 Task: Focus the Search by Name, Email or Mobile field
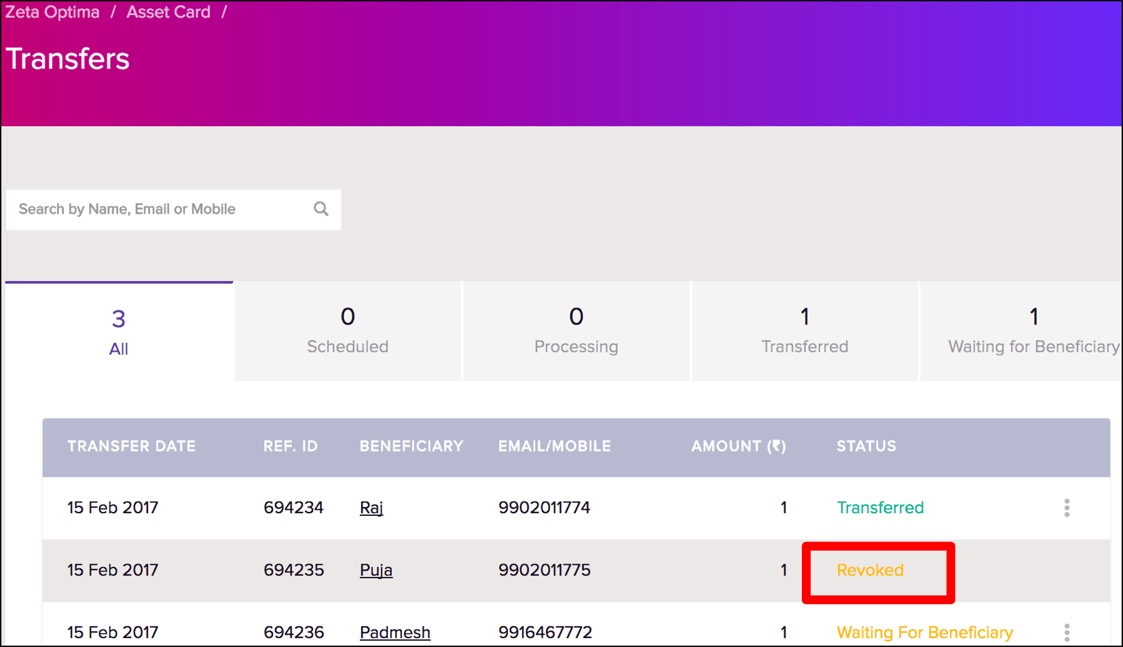click(174, 210)
